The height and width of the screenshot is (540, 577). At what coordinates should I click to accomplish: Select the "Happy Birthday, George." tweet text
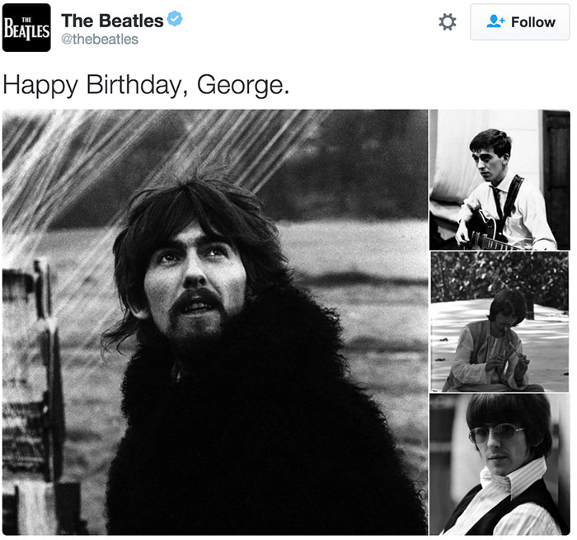[x=146, y=85]
